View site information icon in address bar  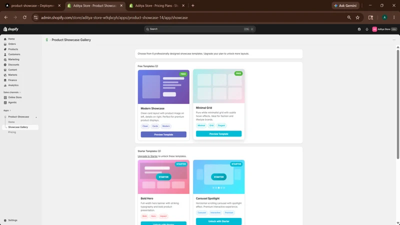[35, 17]
